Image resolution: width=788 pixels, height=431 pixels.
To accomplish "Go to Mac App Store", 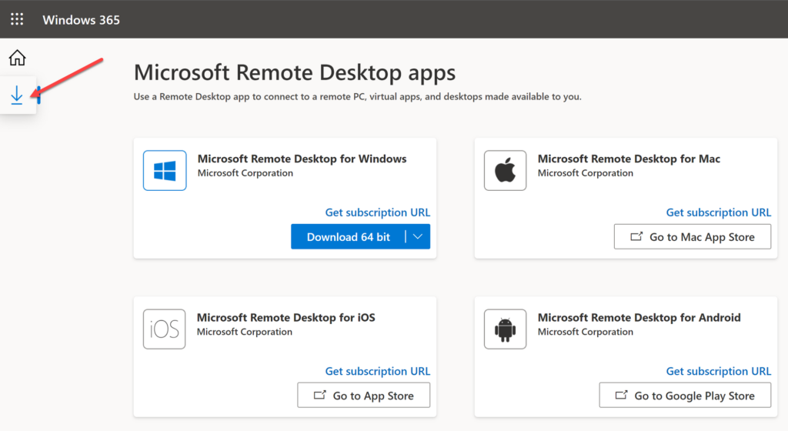I will tap(692, 236).
